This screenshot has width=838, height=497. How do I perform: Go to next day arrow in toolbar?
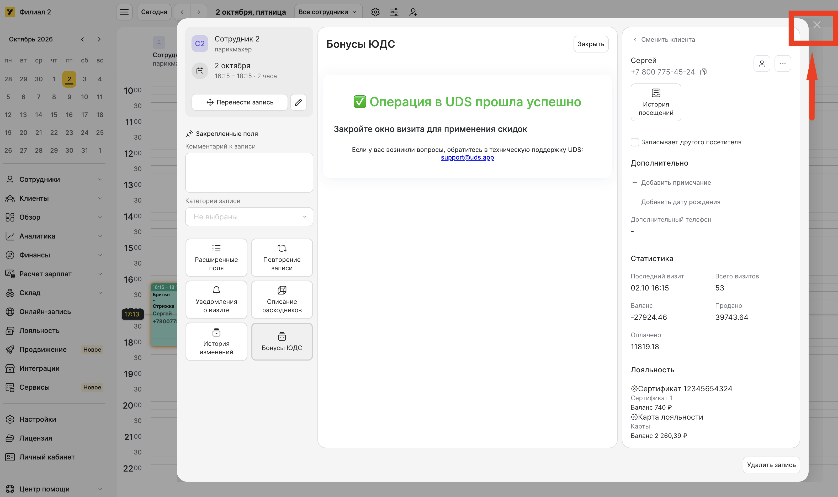(199, 12)
